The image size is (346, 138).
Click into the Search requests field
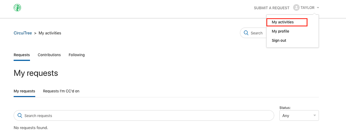click(x=145, y=116)
